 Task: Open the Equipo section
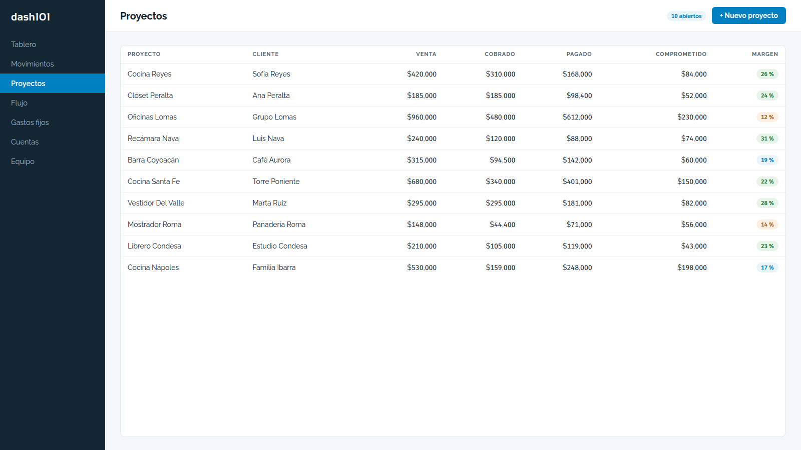pos(53,161)
